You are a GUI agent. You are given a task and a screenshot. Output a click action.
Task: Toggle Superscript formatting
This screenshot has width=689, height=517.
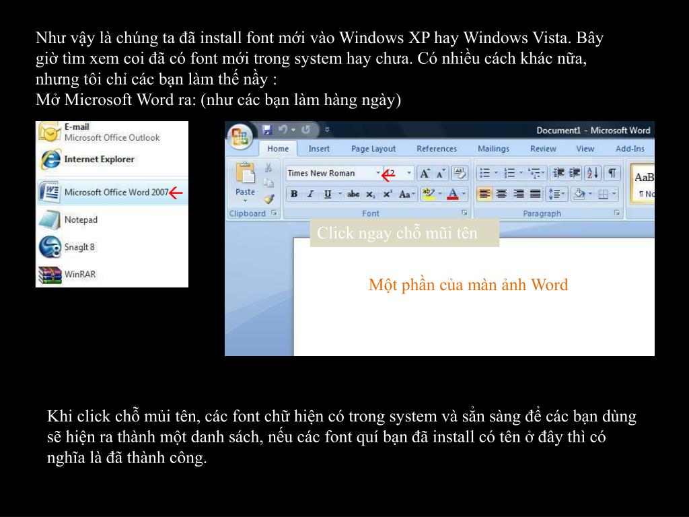[x=387, y=194]
